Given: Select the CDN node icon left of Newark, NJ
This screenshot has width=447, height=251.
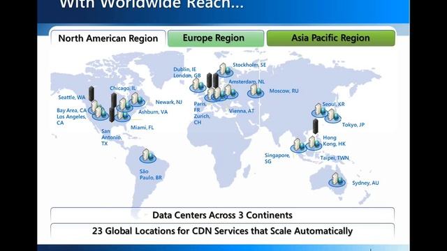Looking at the screenshot, I should pos(137,99).
